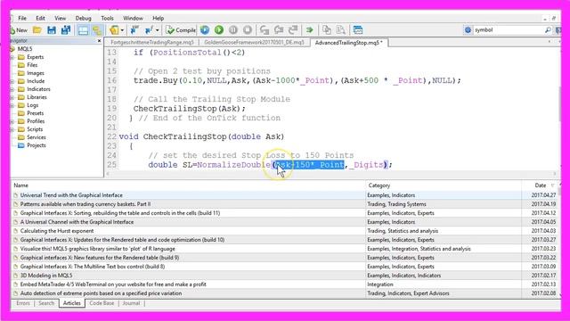
Task: Select the AdvancedTrailingStop.mq5 tab
Action: [348, 43]
